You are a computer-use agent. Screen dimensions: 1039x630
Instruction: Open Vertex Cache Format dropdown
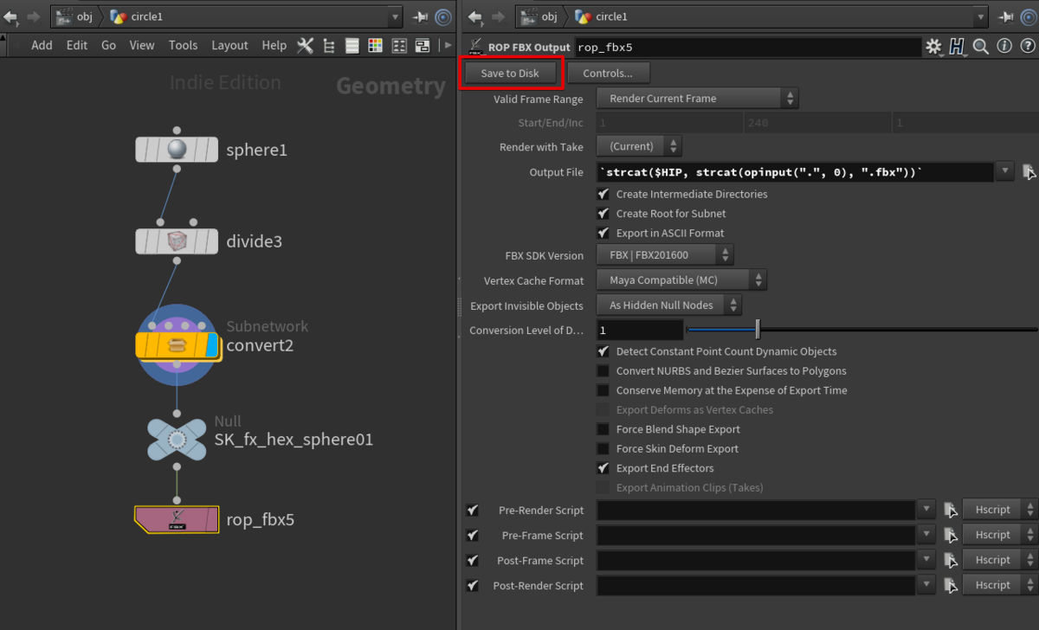(x=681, y=280)
